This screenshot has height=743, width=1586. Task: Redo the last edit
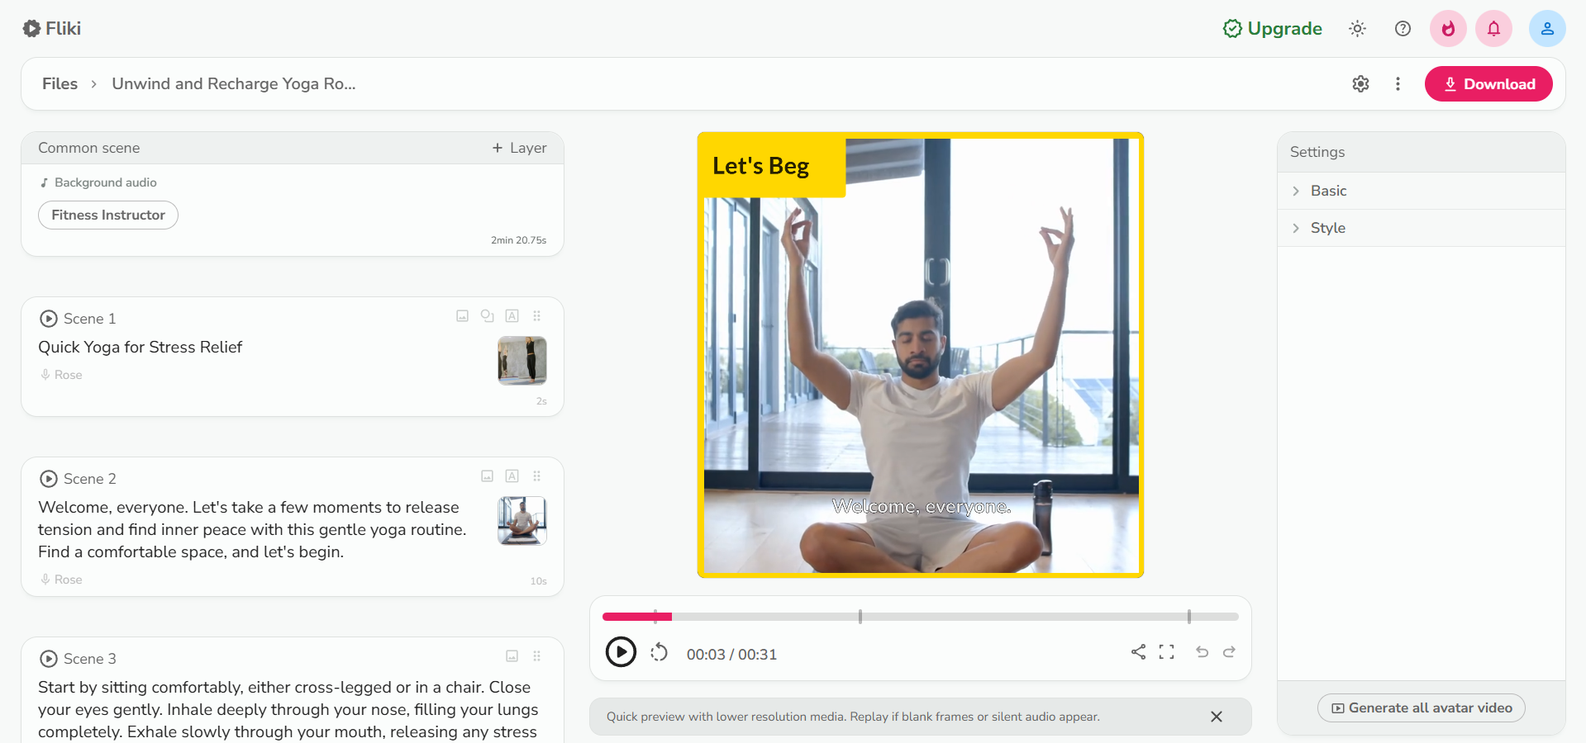pos(1229,652)
